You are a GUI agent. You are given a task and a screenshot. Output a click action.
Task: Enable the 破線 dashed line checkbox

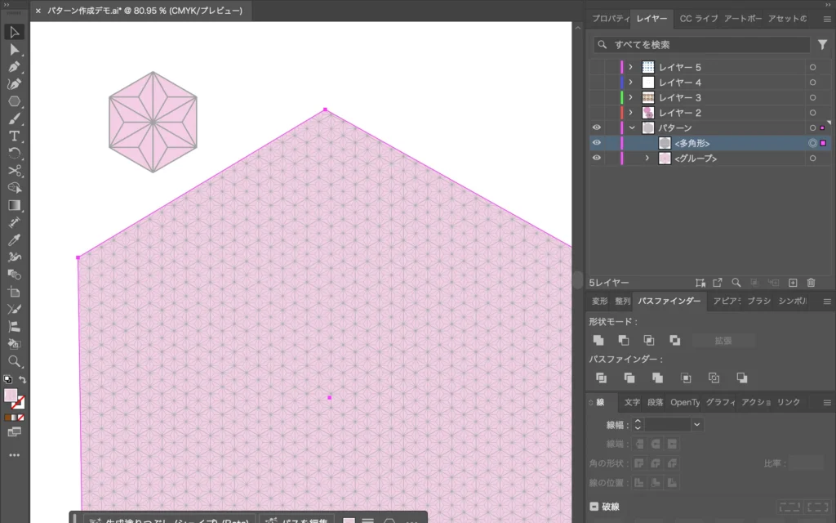tap(594, 507)
